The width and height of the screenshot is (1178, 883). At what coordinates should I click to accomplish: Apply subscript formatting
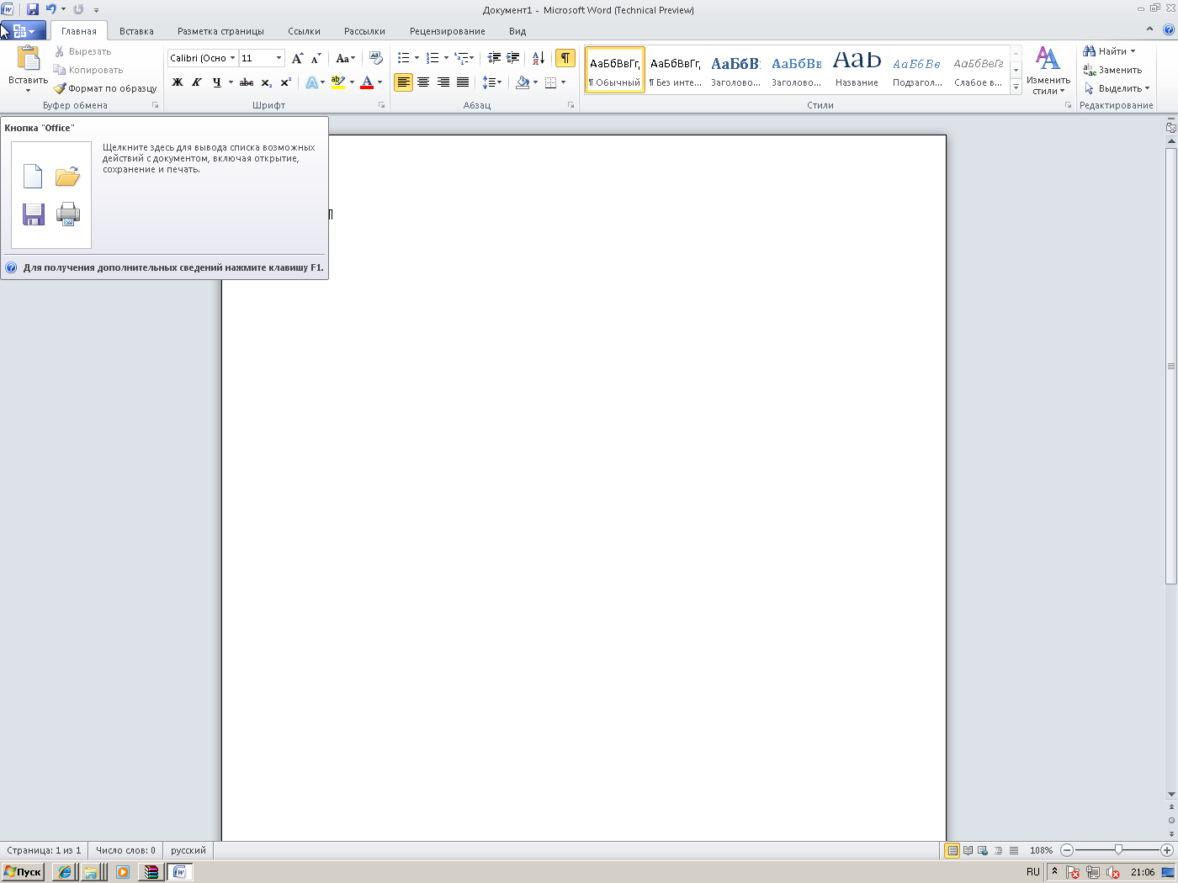(x=267, y=82)
